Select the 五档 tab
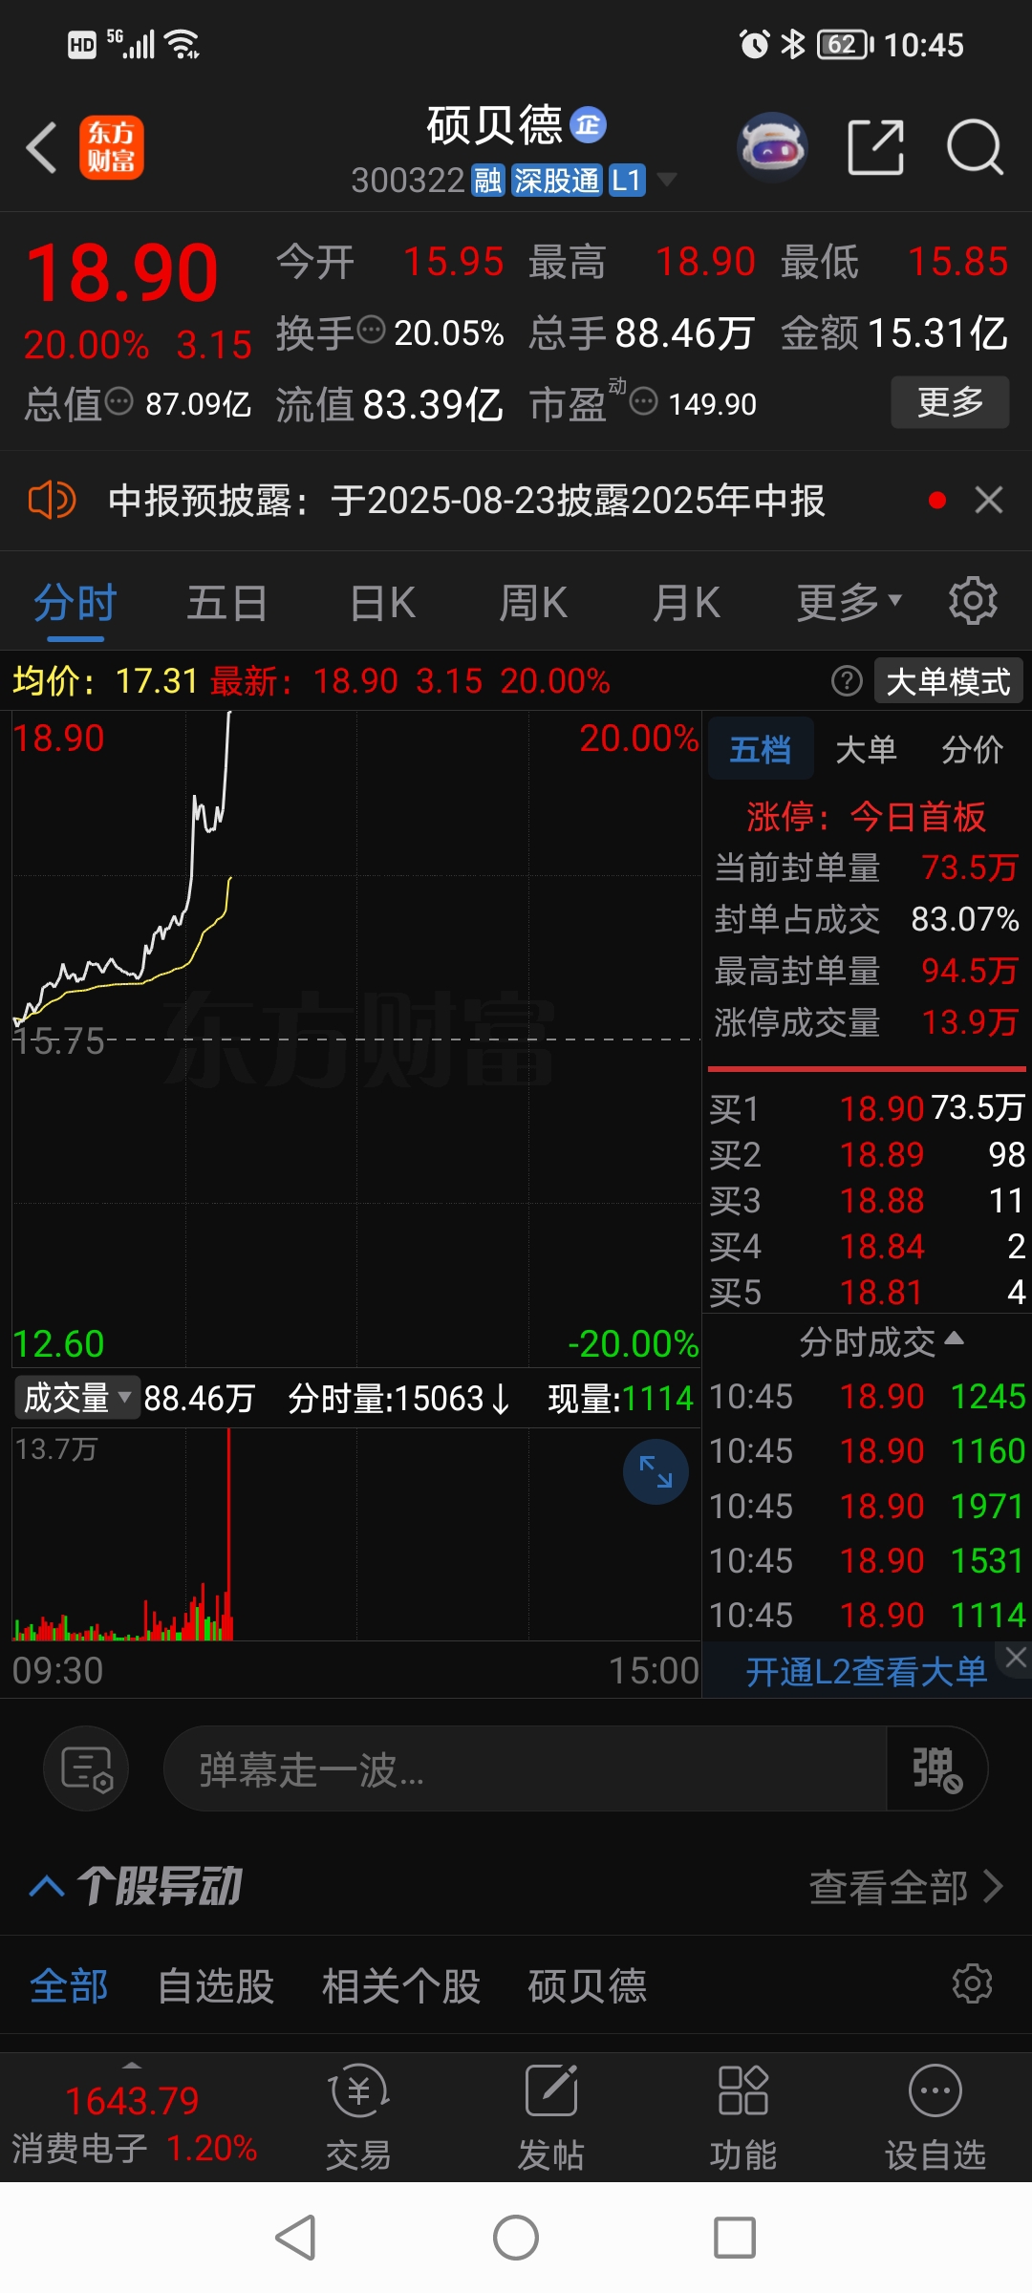Image resolution: width=1032 pixels, height=2293 pixels. pos(761,749)
